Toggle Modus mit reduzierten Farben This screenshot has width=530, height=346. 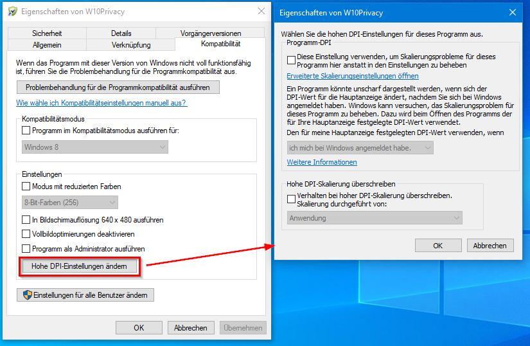click(26, 186)
